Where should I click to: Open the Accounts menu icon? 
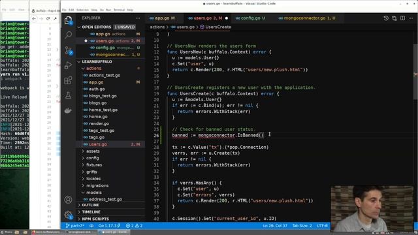click(68, 200)
